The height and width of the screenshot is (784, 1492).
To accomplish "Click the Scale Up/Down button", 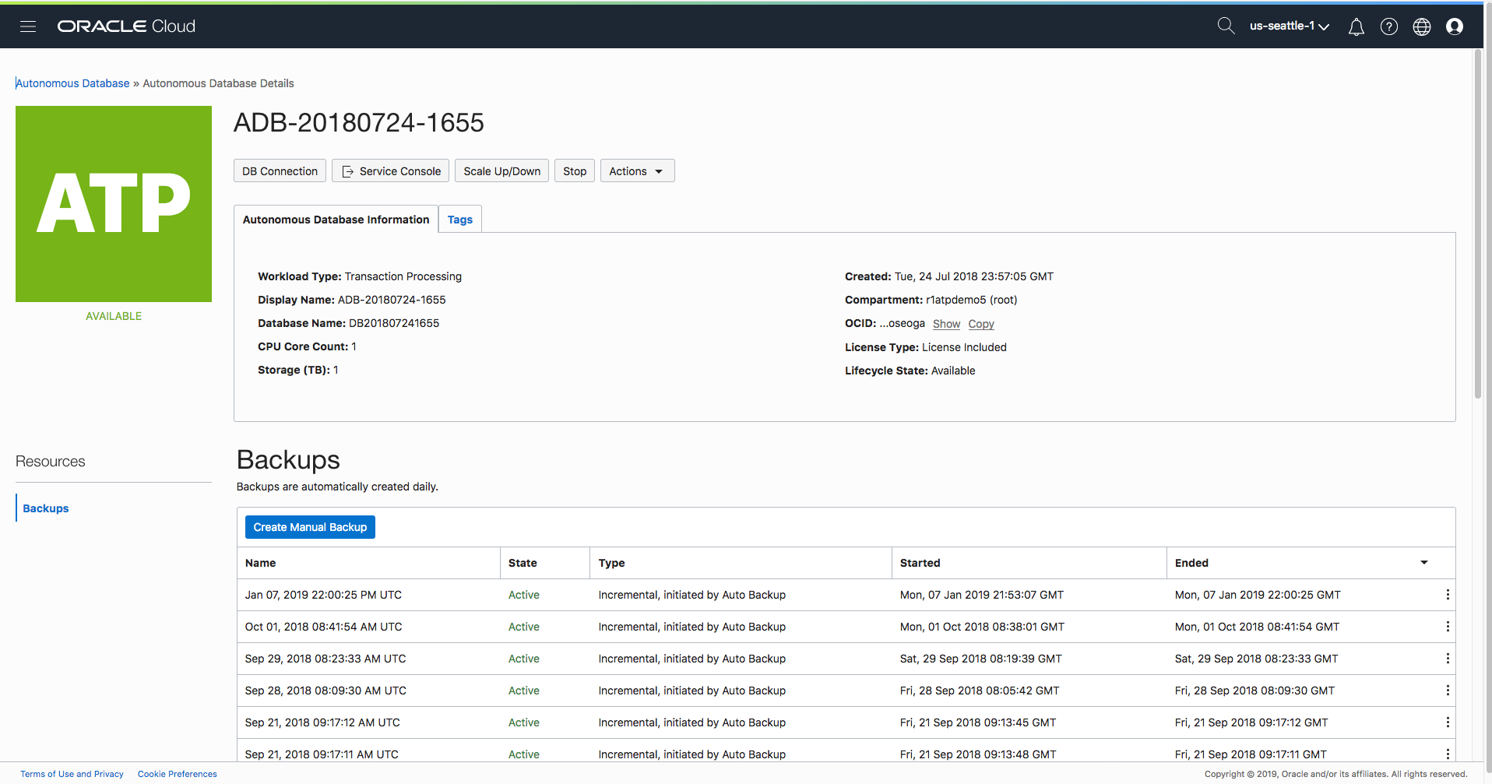I will [x=502, y=171].
